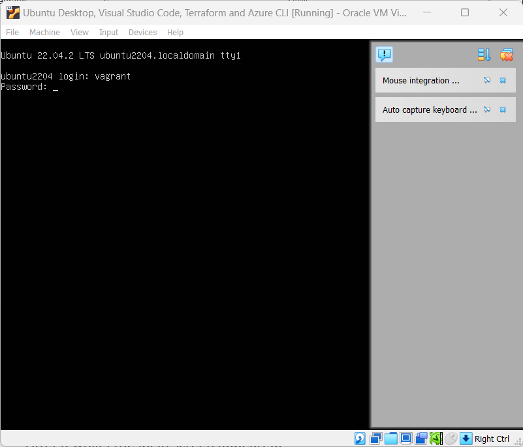Image resolution: width=523 pixels, height=447 pixels.
Task: Open the Machine menu
Action: pyautogui.click(x=44, y=32)
